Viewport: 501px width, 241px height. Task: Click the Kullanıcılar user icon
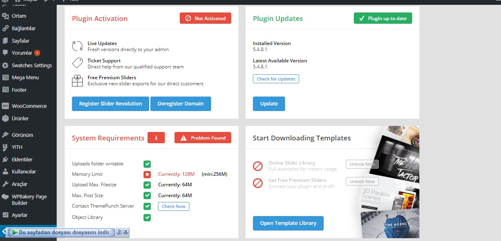[x=5, y=172]
